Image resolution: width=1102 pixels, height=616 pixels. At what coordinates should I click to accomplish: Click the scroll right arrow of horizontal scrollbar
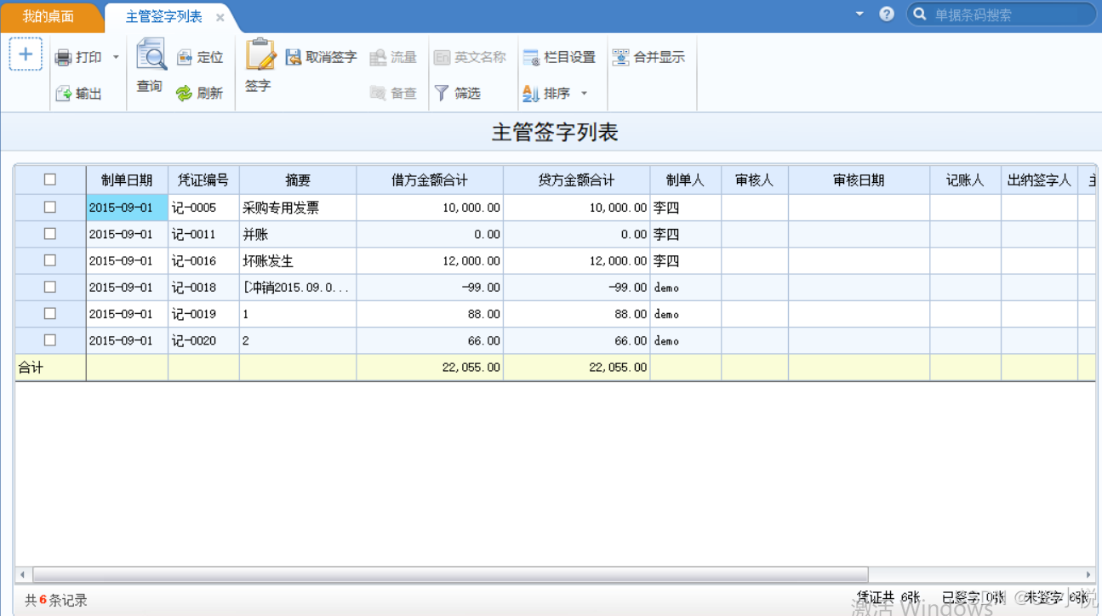[1088, 574]
